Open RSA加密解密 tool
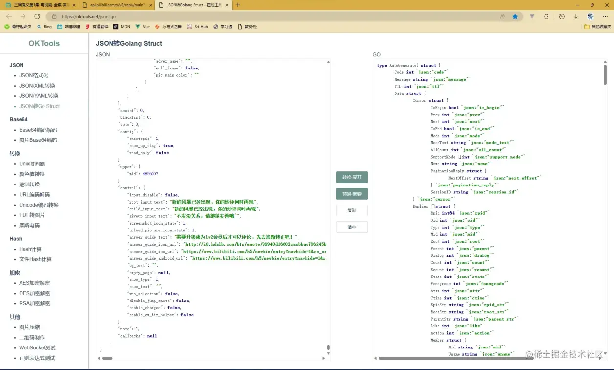Viewport: 614px width, 370px height. (x=35, y=304)
